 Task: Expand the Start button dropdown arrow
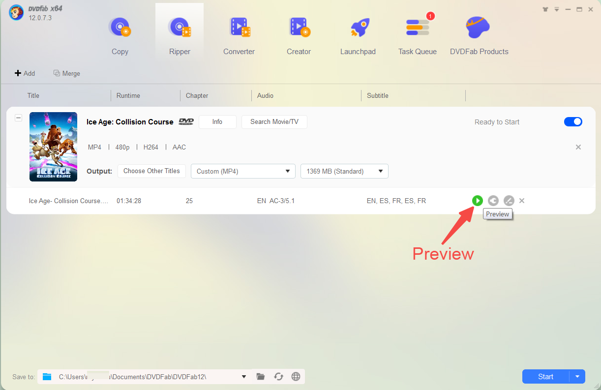577,377
